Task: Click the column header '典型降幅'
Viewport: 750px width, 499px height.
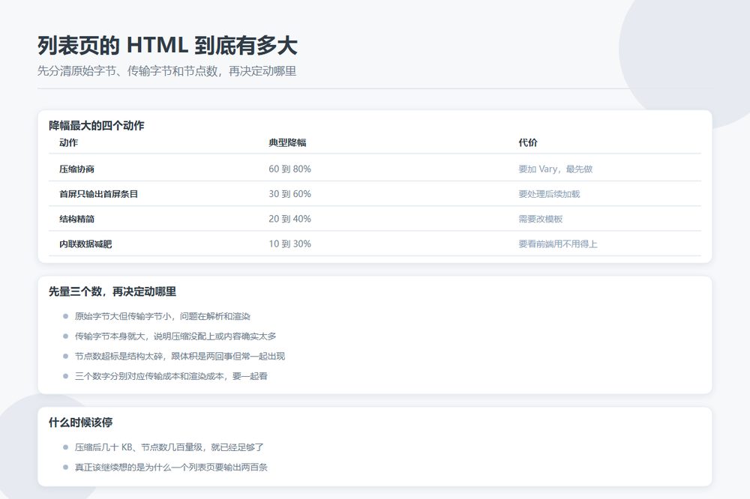Action: coord(287,142)
